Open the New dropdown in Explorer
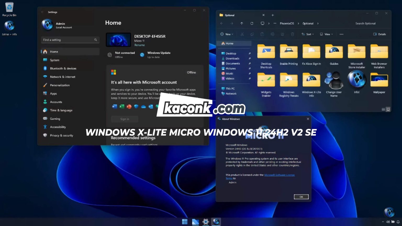The height and width of the screenshot is (226, 402). (x=227, y=34)
